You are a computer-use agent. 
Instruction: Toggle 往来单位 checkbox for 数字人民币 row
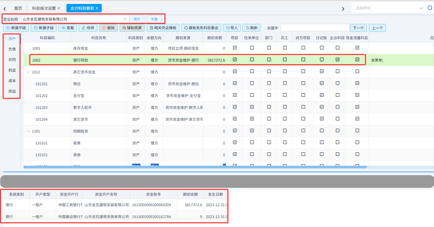(x=252, y=107)
